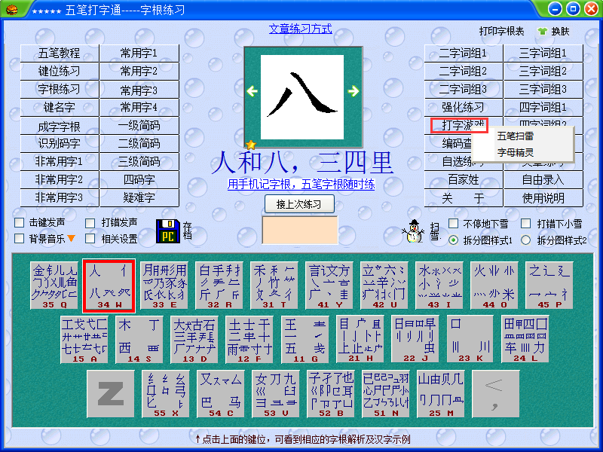Click the gray Z wildcard key
Screen dimensions: 603x452
(x=110, y=393)
